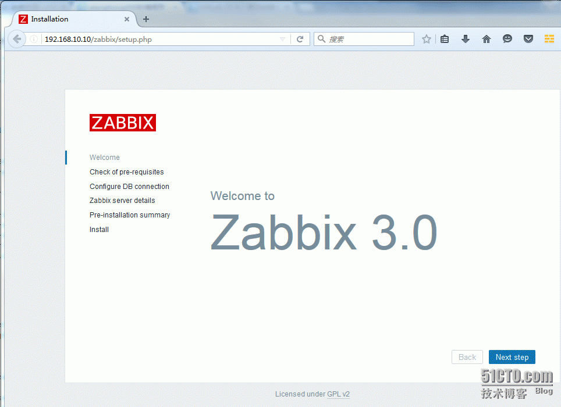Select the Installation tab
The image size is (561, 407).
point(74,19)
